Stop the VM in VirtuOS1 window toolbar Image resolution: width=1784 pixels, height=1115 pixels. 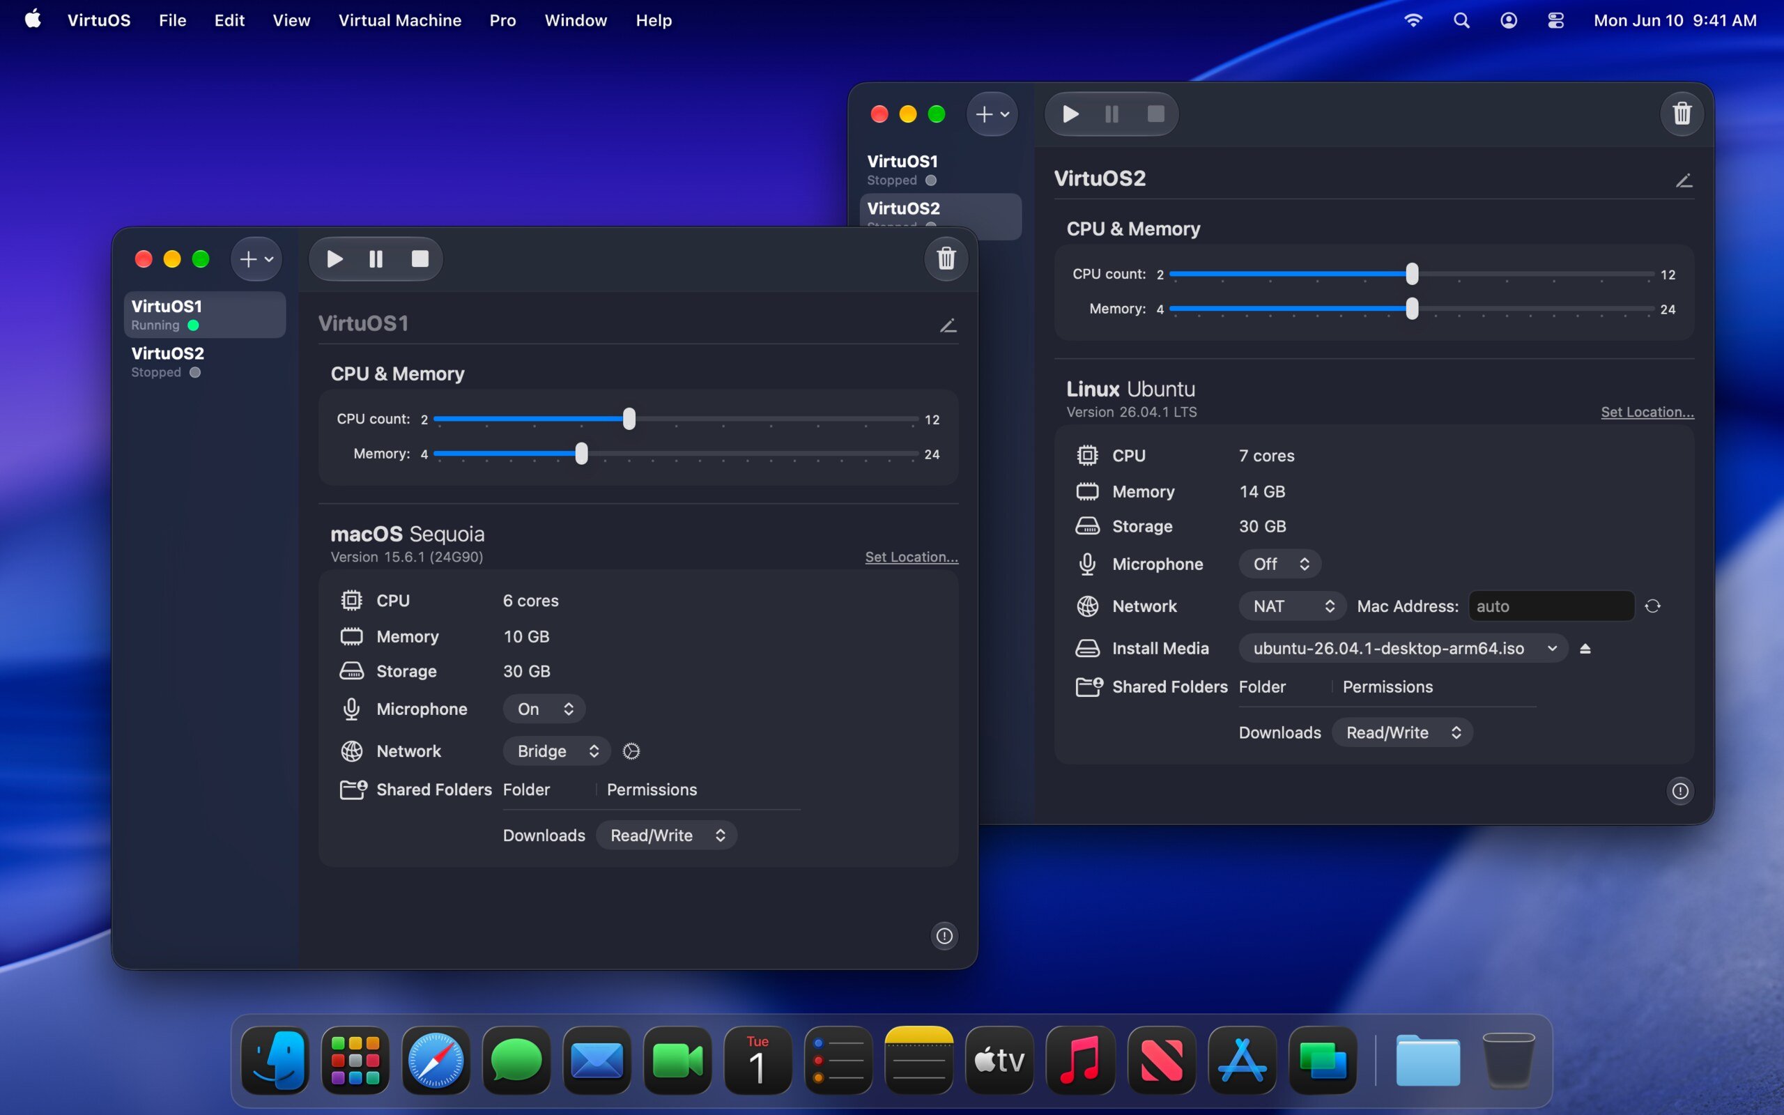click(420, 259)
